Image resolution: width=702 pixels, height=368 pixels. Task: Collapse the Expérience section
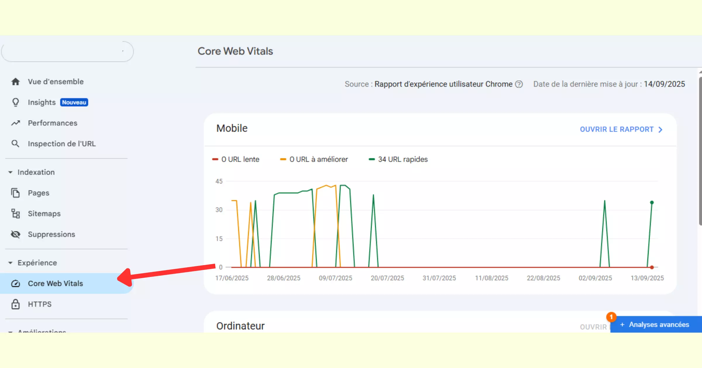[10, 262]
